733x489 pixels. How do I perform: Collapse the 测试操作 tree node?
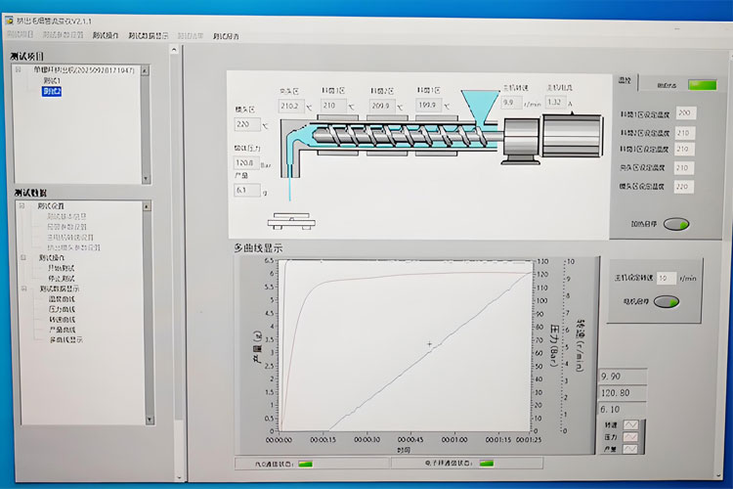[23, 257]
